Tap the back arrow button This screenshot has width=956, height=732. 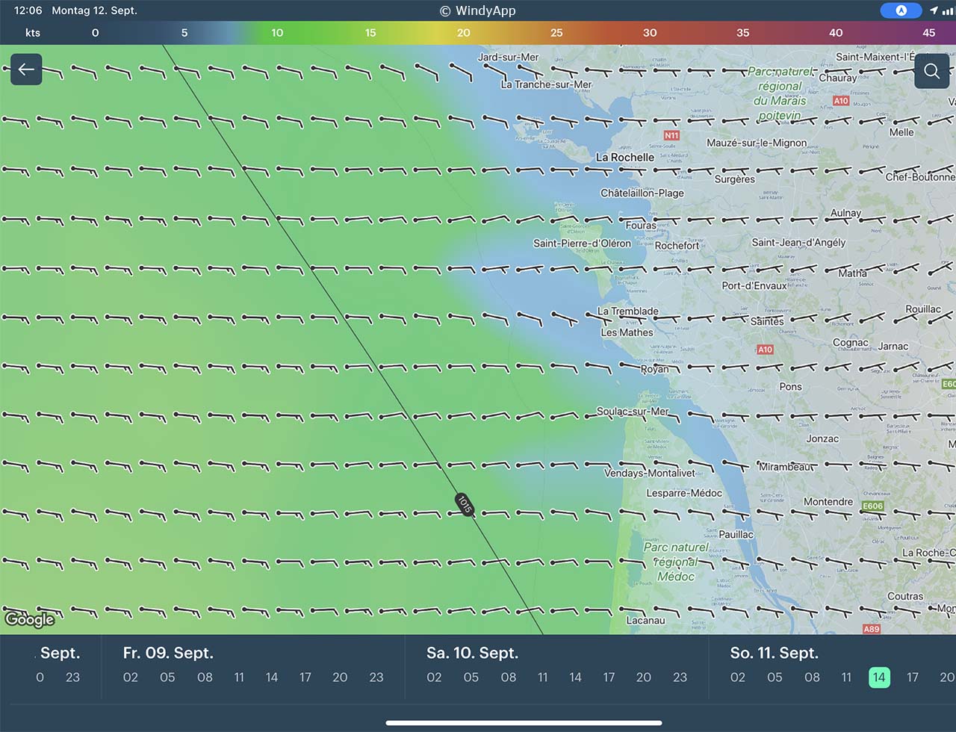click(x=26, y=69)
